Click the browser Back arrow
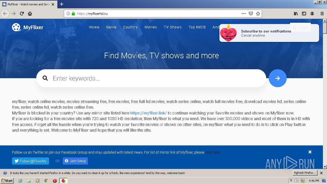 pos(5,14)
